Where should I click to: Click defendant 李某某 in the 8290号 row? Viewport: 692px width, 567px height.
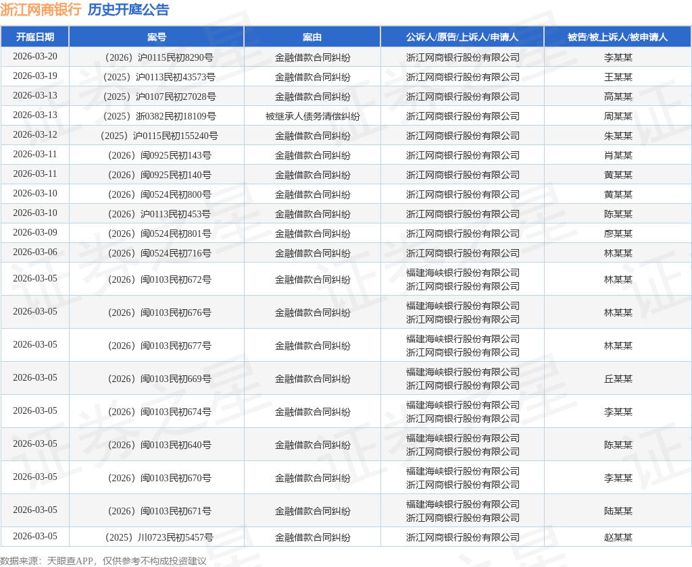(x=618, y=57)
